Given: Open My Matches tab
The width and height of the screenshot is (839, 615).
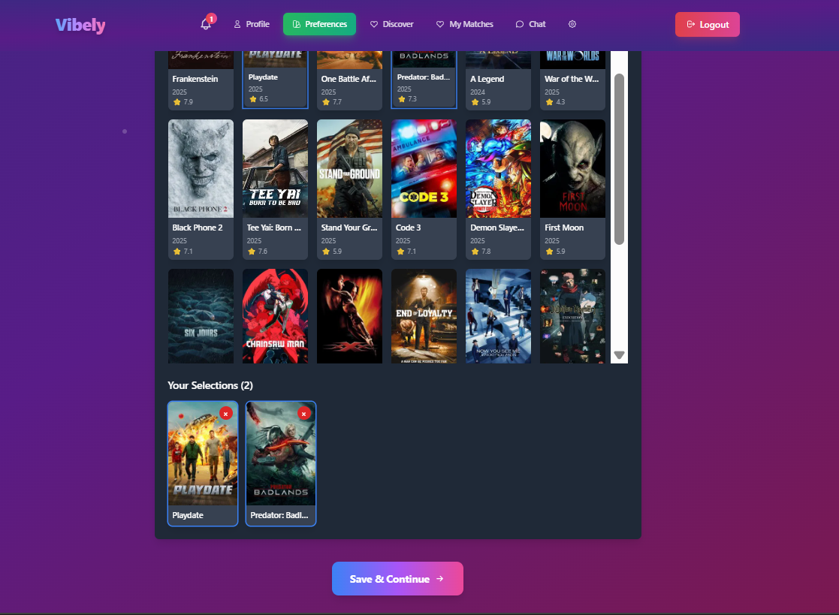Looking at the screenshot, I should pyautogui.click(x=464, y=24).
